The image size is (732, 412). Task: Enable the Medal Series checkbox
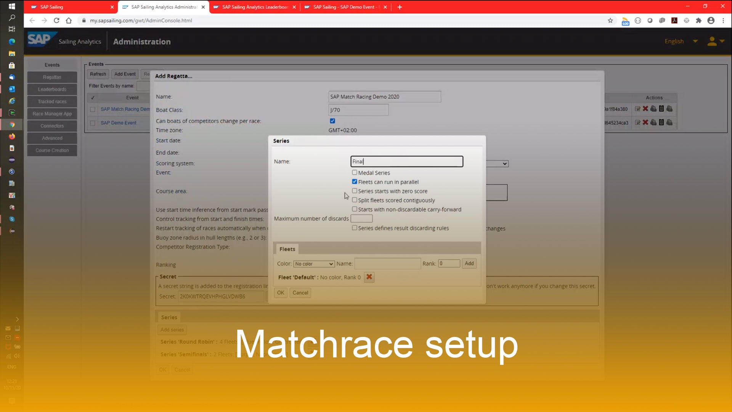(x=355, y=172)
